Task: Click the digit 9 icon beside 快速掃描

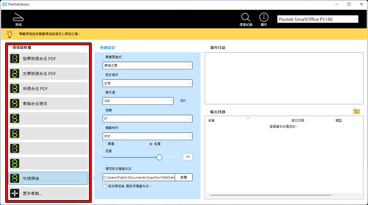Action: point(15,178)
